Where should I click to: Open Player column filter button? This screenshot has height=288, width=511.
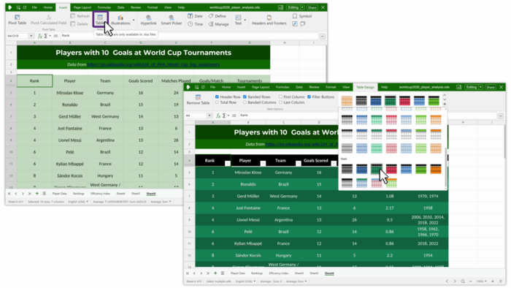[263, 164]
